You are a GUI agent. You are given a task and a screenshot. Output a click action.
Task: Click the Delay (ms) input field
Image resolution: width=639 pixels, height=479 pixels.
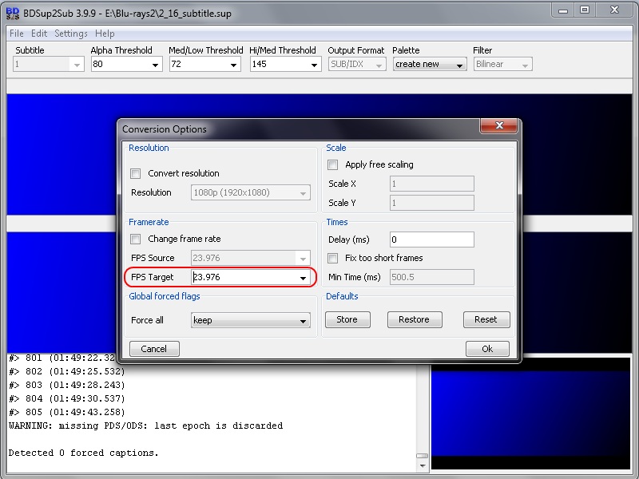tap(432, 239)
